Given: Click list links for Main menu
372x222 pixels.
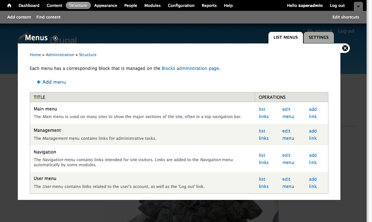Looking at the screenshot, I should point(263,113).
